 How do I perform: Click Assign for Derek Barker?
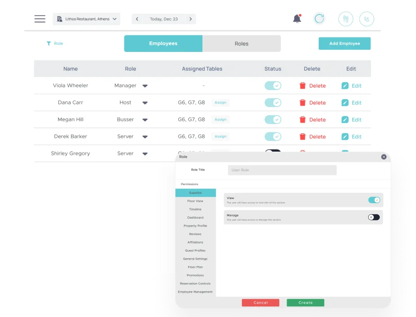tap(220, 136)
